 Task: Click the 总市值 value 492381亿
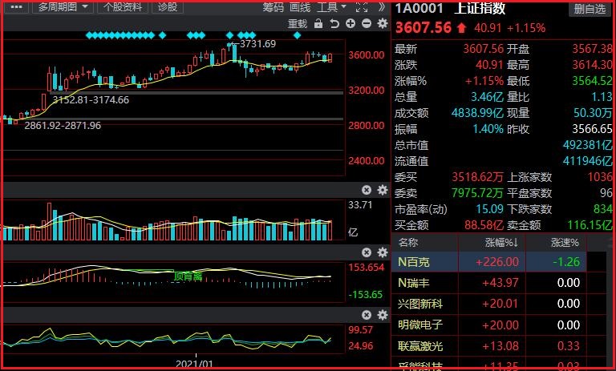click(x=587, y=145)
